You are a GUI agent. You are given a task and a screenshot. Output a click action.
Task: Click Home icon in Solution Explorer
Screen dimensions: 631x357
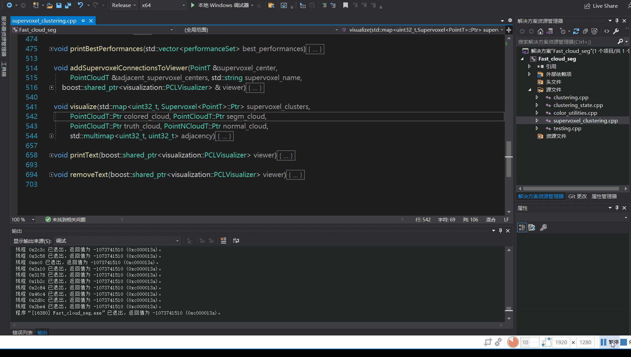pos(540,31)
